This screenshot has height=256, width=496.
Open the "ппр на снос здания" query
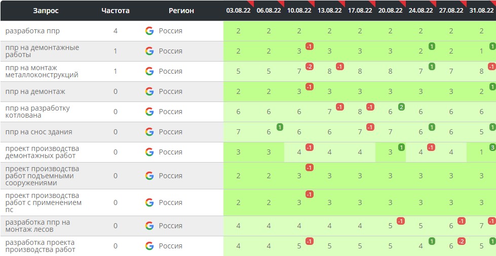(39, 132)
